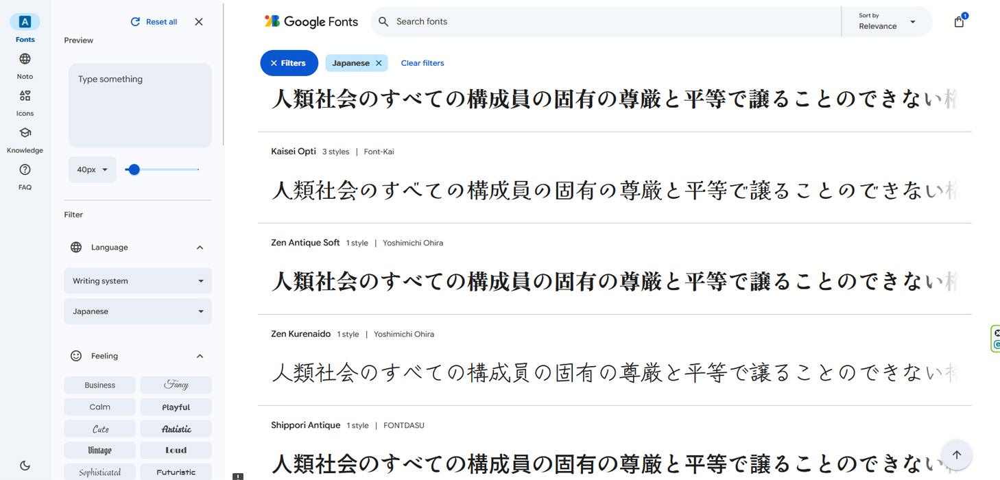View selected fonts via shopping bag icon
1000x480 pixels.
[x=958, y=21]
